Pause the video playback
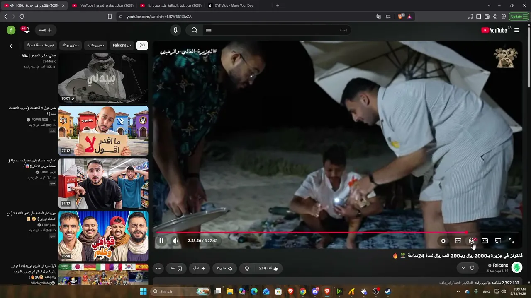Viewport: 531px width, 298px height. point(161,241)
